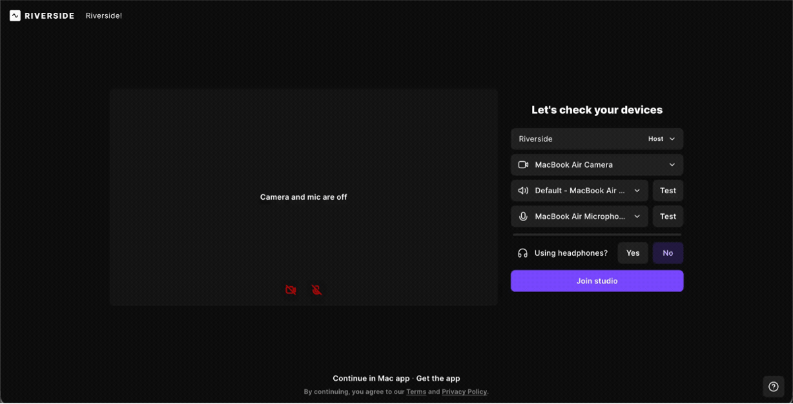Screen dimensions: 793x404
Task: Test the microphone input
Action: (668, 216)
